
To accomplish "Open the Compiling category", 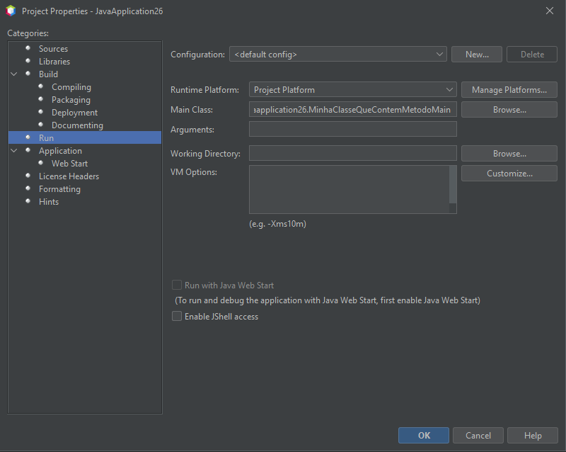I will click(71, 87).
